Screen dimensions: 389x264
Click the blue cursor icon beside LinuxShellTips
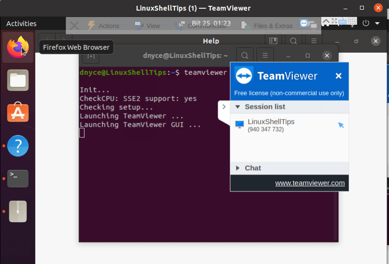(341, 125)
